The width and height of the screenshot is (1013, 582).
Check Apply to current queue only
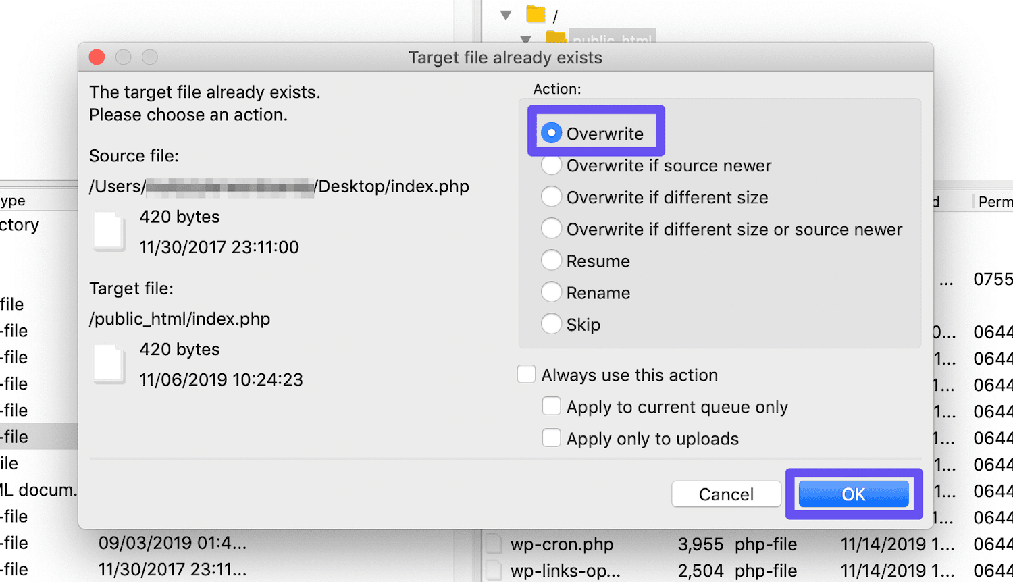click(x=552, y=406)
